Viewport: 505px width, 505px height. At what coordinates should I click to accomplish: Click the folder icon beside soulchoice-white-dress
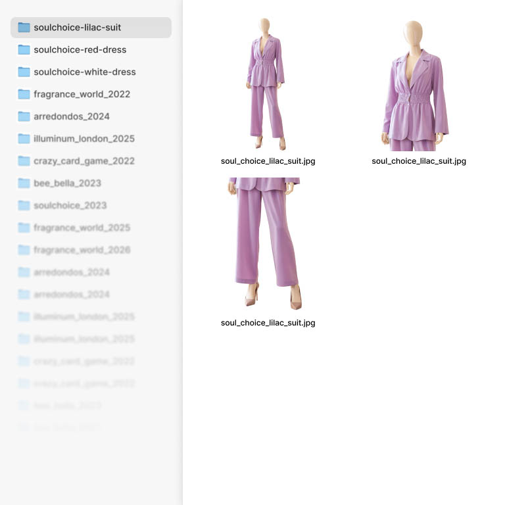point(24,72)
